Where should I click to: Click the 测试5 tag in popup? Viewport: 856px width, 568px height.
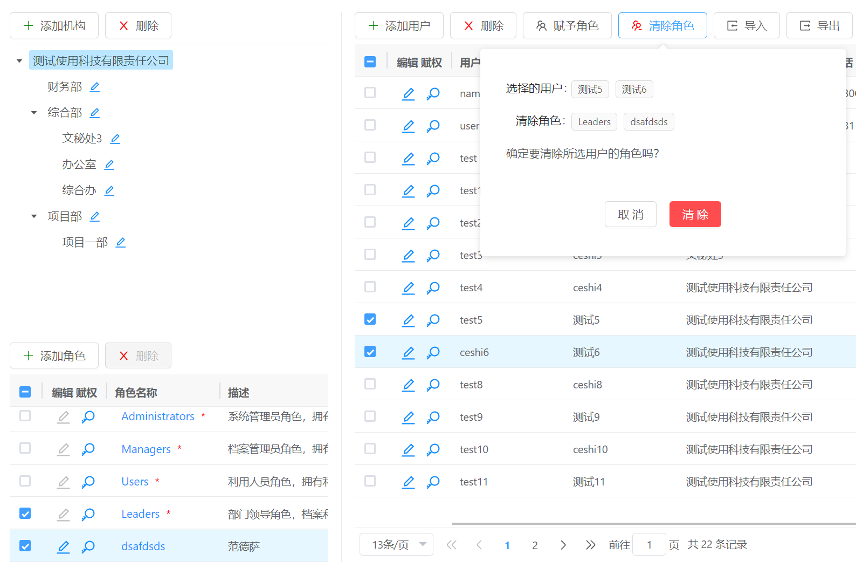point(590,90)
